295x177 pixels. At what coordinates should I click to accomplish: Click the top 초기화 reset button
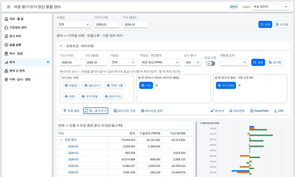(x=282, y=24)
